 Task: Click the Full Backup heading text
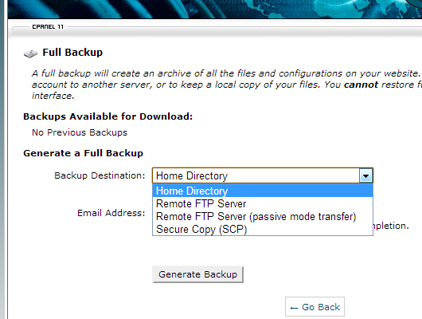click(72, 53)
